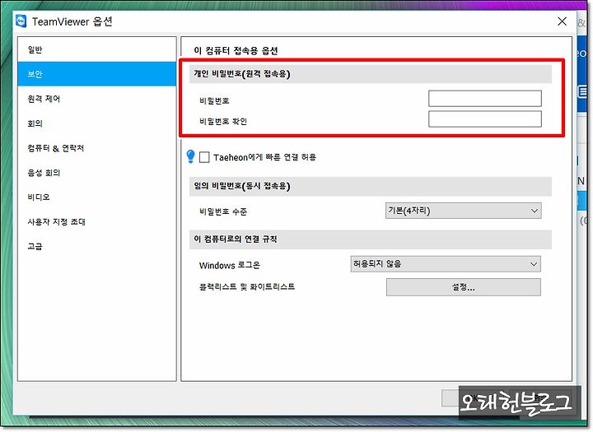The width and height of the screenshot is (593, 432).
Task: Click the 이 컴퓨터 접속용 옵션 title
Action: (x=236, y=51)
